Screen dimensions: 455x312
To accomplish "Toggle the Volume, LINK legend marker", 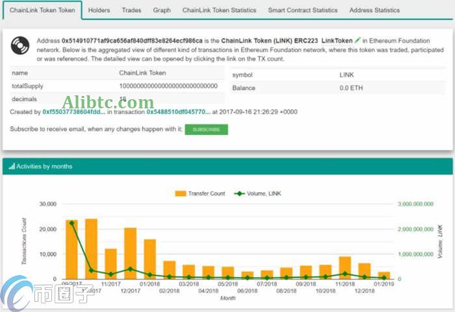I will (x=240, y=193).
